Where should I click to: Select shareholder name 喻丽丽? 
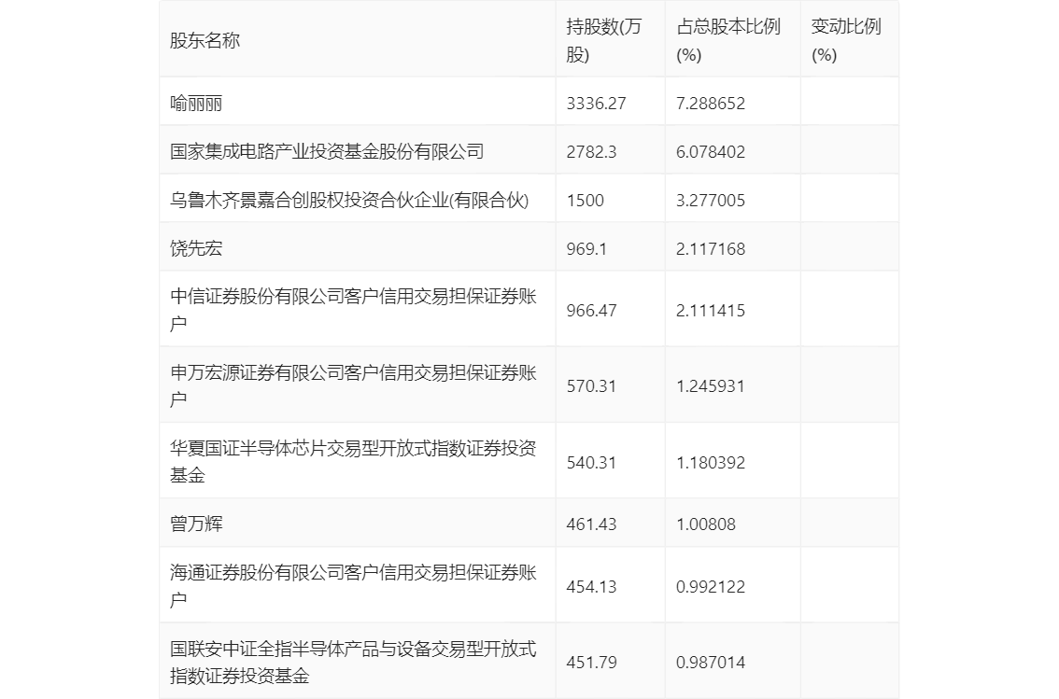pos(196,104)
